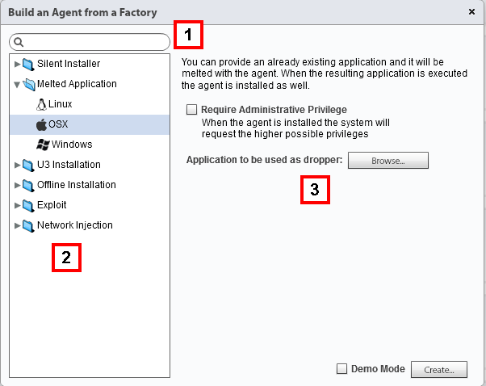Enable Require Administrative Privilege checkbox
This screenshot has height=386, width=486.
click(x=192, y=109)
